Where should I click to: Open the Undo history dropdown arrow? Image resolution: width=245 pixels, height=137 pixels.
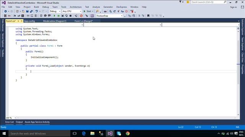tap(40, 11)
